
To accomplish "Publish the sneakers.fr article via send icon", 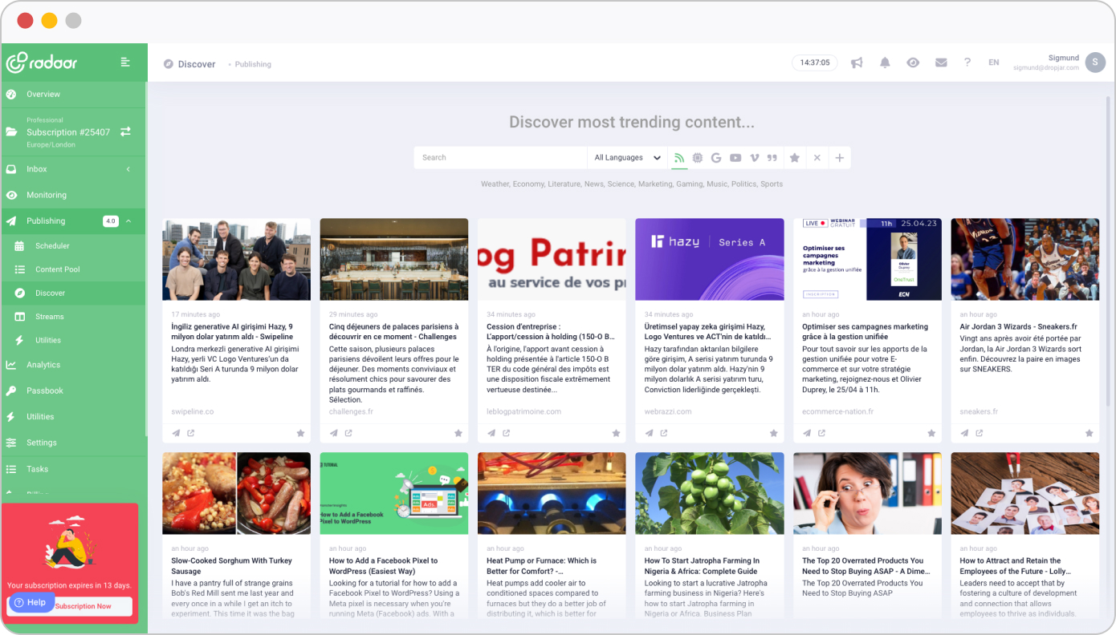I will pos(965,433).
